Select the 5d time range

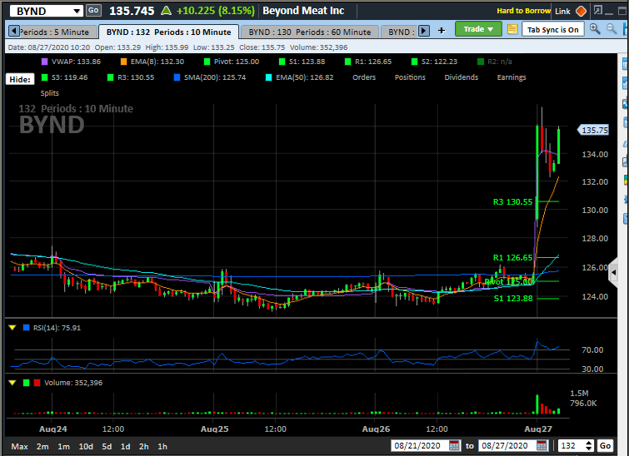(x=107, y=446)
